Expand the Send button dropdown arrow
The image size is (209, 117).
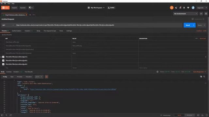click(x=194, y=25)
